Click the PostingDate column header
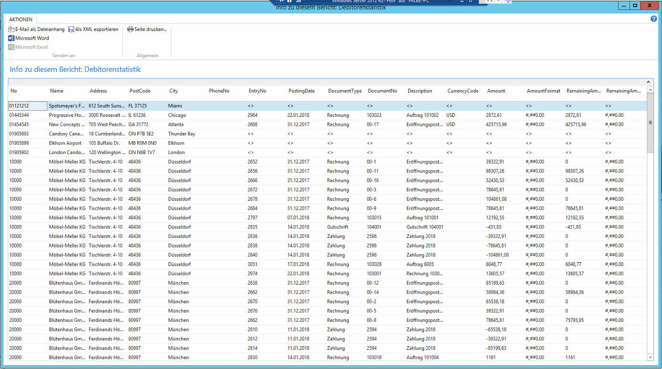 pyautogui.click(x=301, y=91)
